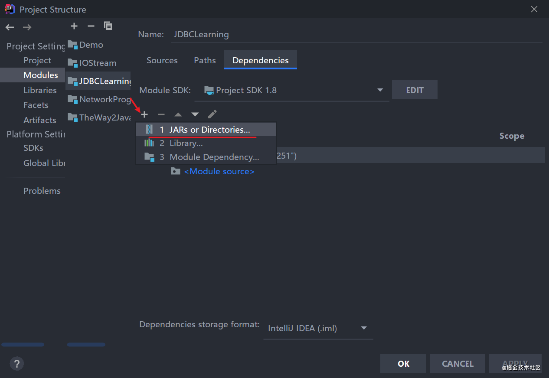Image resolution: width=549 pixels, height=378 pixels.
Task: Click the APPLY button
Action: pos(515,364)
